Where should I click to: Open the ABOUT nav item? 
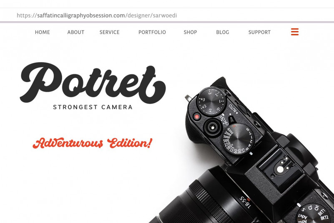76,32
